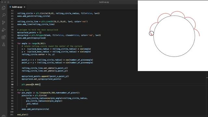Click 'pincircle = plt.Circle(' line
The width and height of the screenshot is (208, 117).
[x=34, y=96]
